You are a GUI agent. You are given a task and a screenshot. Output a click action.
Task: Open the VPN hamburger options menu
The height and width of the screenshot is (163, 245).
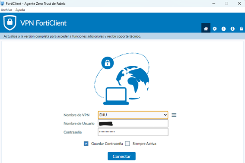point(174,115)
